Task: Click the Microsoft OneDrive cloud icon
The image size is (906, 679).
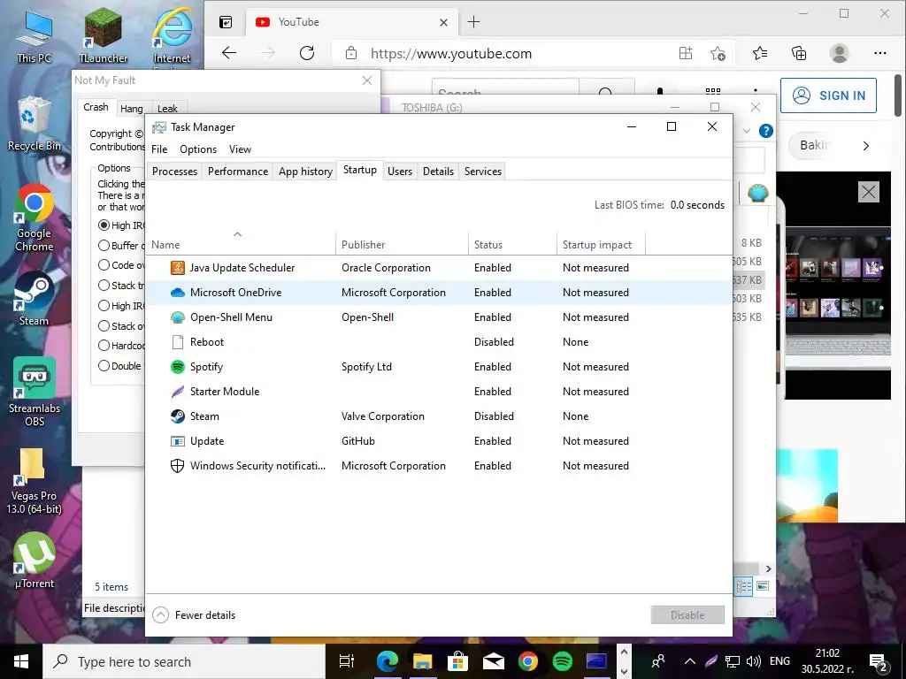Action: click(178, 293)
